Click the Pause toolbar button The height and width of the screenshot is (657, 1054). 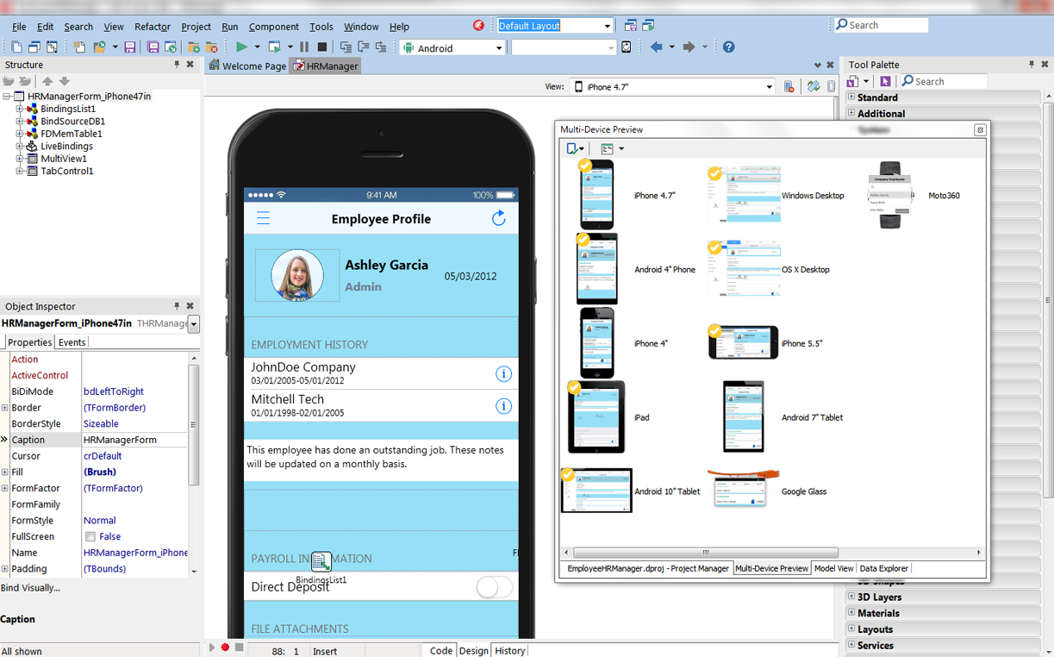(x=304, y=47)
